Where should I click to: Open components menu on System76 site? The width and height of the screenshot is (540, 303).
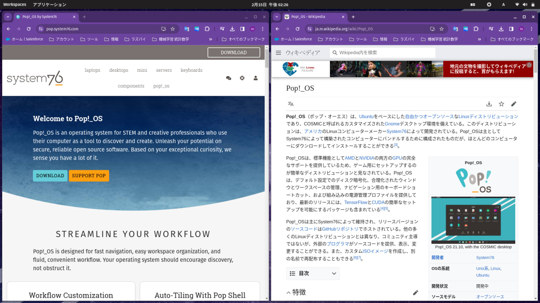(131, 86)
